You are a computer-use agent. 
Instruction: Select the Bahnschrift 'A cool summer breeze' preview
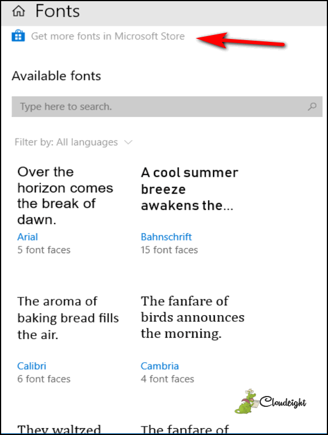[190, 189]
